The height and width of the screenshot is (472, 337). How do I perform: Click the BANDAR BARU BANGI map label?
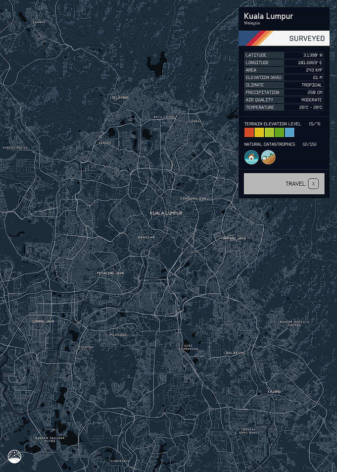point(249,431)
